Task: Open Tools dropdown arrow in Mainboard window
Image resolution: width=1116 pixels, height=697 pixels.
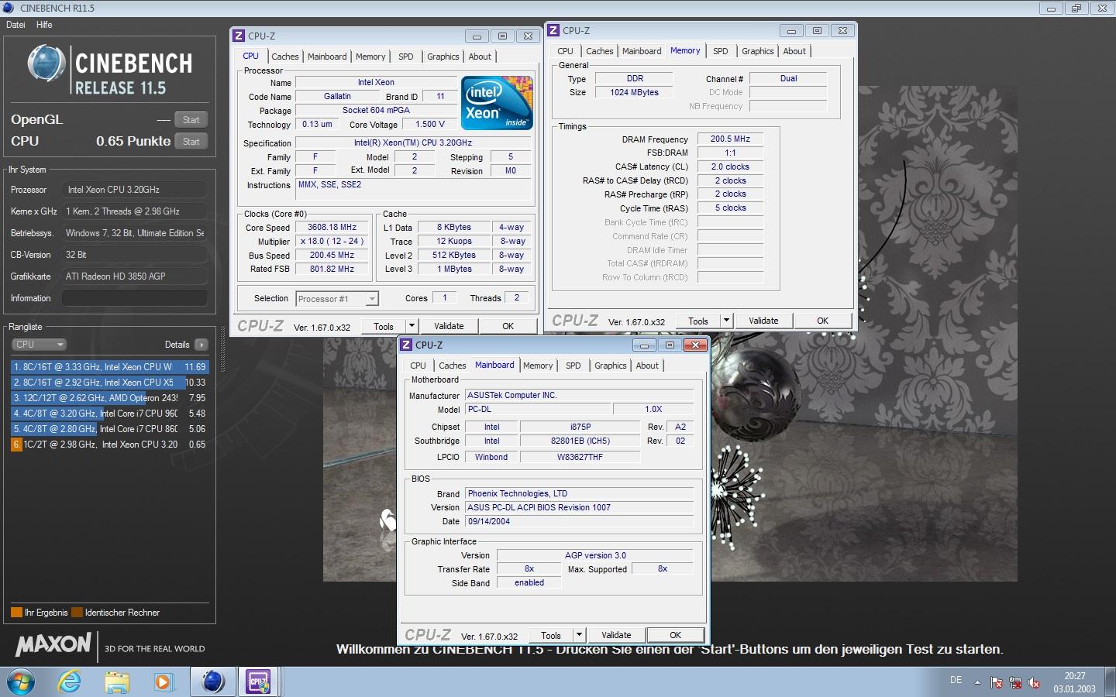Action: 579,635
